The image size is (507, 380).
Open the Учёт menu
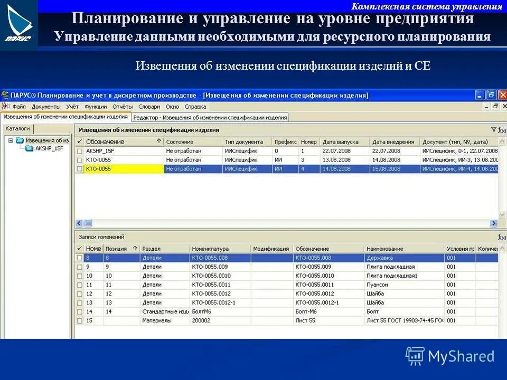tap(72, 107)
